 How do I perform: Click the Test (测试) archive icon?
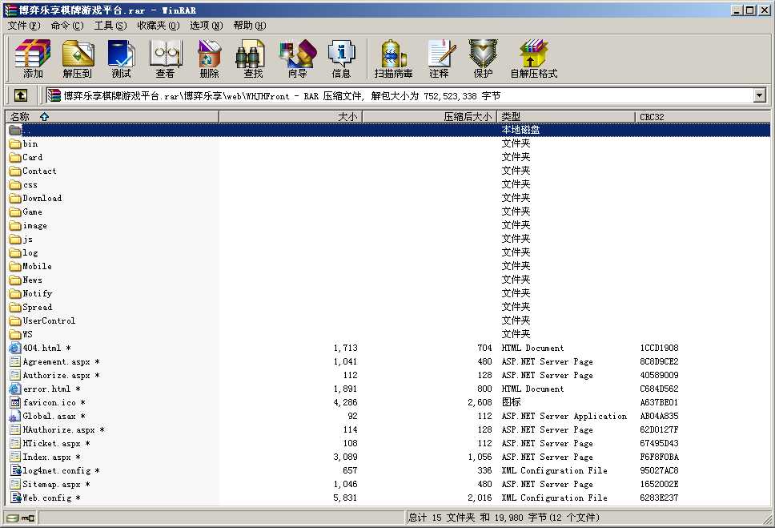click(121, 58)
